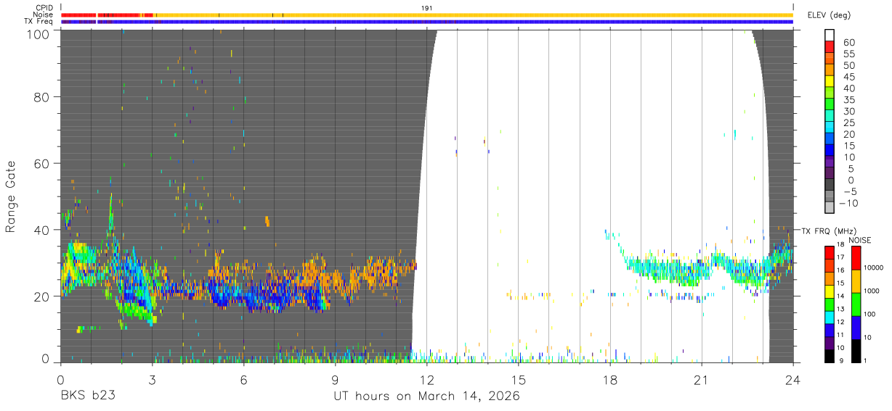
Task: Click the yellow Noise strip above the plot
Action: (x=472, y=14)
